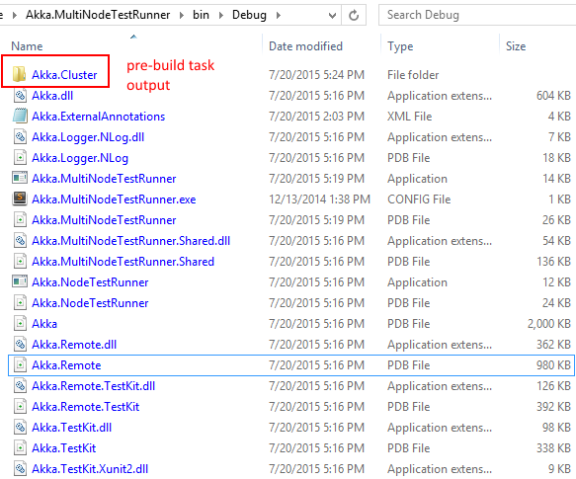
Task: Select Akka.MultiNodeTestRunner.Shared.dll file name
Action: 131,241
